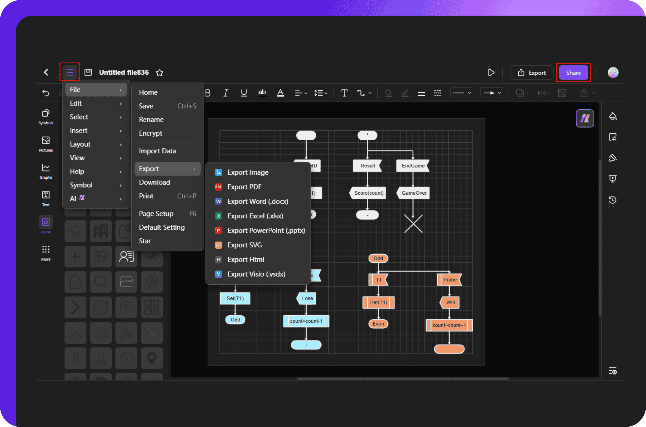Open the AI menu
646x427 pixels.
point(96,198)
